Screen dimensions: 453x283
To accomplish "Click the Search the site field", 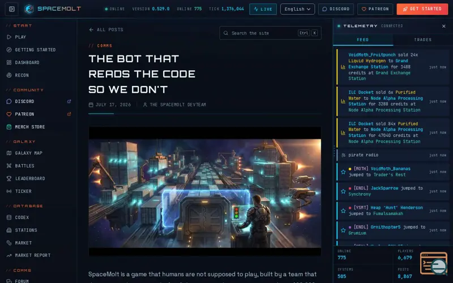I will click(x=270, y=33).
